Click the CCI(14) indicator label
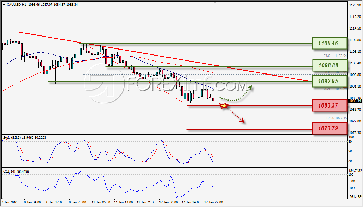This screenshot has width=363, height=207. 9,172
